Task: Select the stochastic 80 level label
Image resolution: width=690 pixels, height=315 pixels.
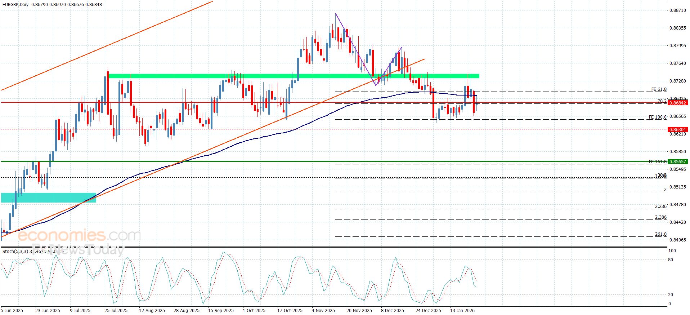Action: [670, 259]
